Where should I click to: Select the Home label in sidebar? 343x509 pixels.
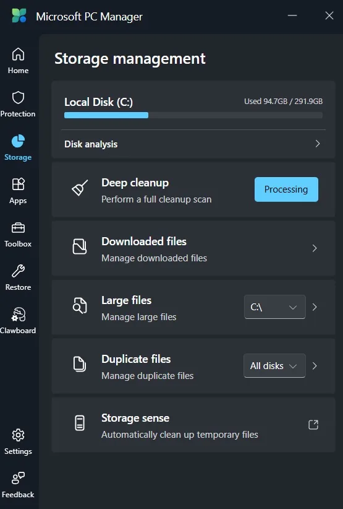(18, 71)
